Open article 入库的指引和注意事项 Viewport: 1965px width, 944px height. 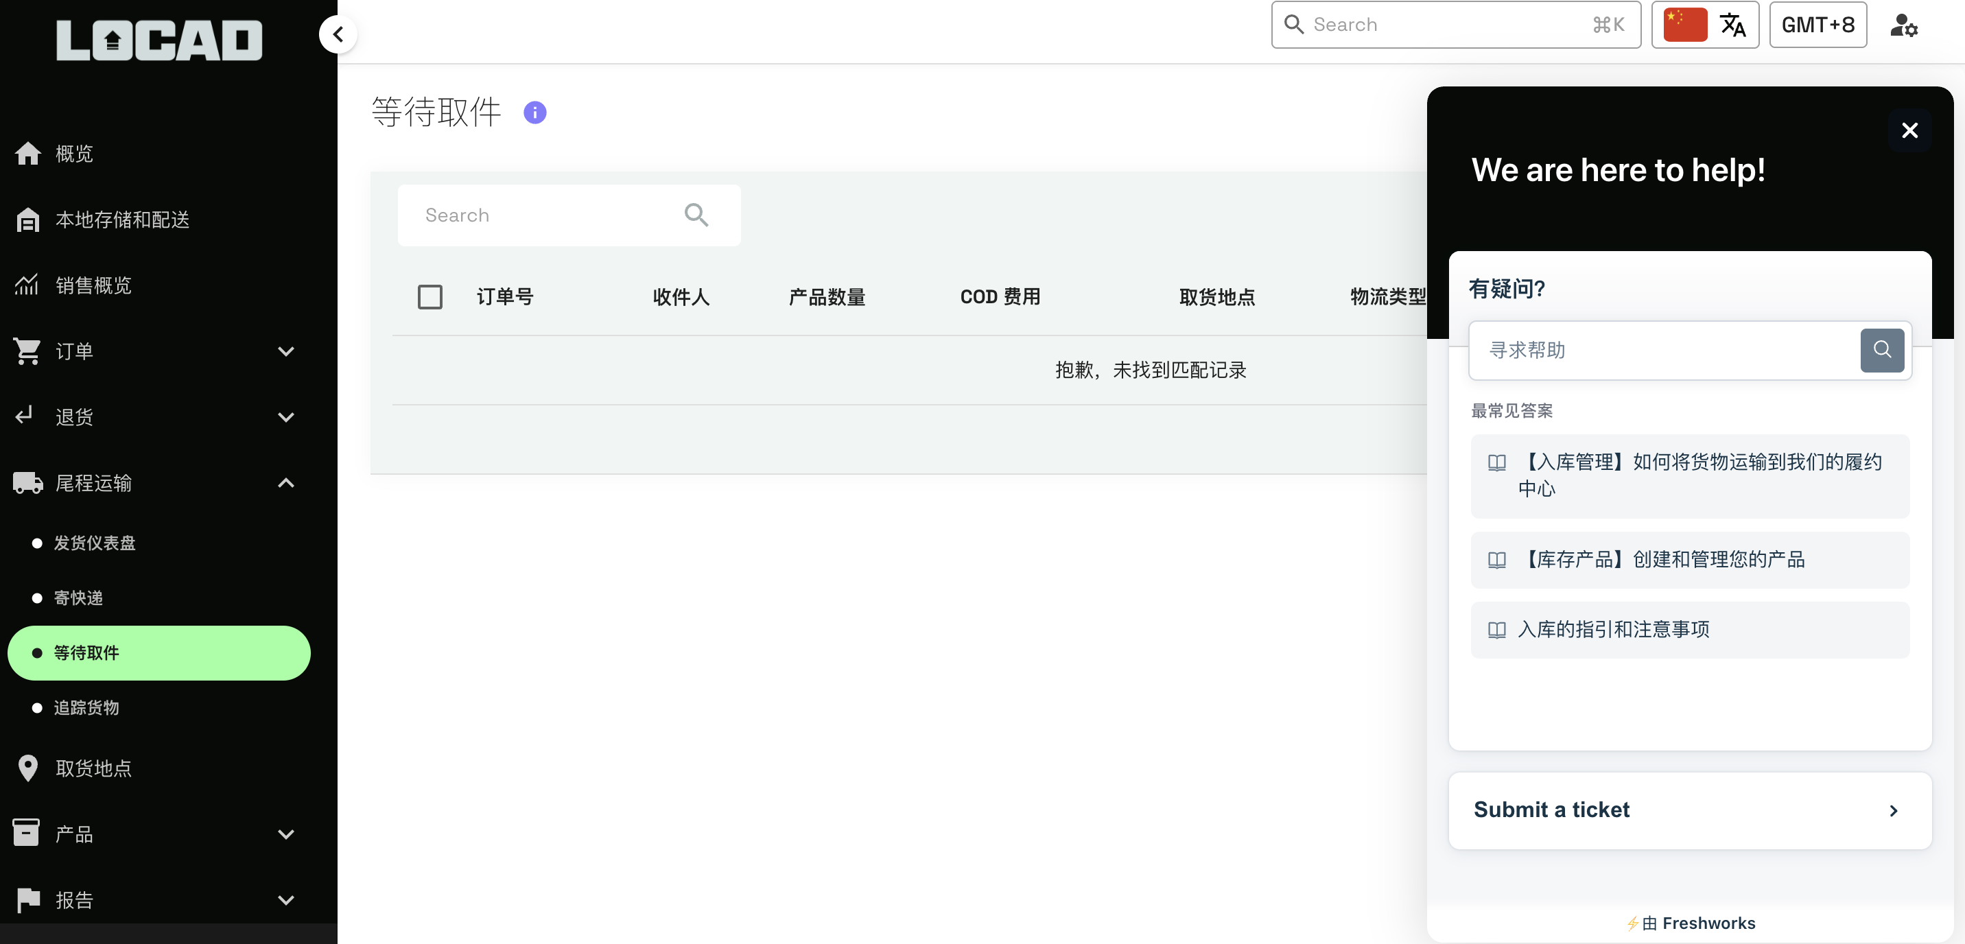pyautogui.click(x=1613, y=629)
